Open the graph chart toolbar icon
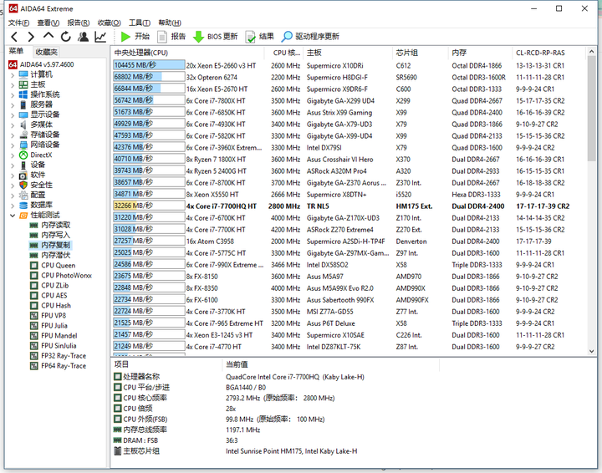The image size is (602, 473). (x=100, y=37)
